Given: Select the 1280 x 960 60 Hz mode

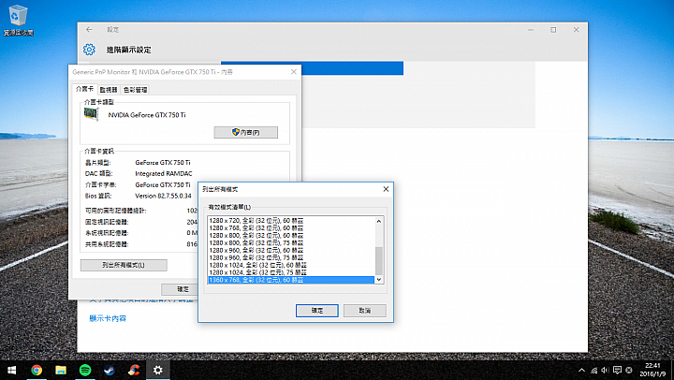Looking at the screenshot, I should (291, 250).
